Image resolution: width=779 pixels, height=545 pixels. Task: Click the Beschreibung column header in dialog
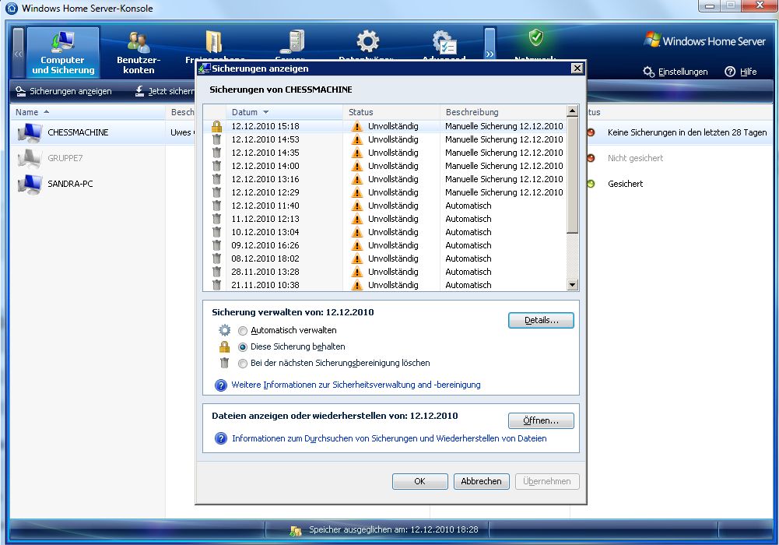pos(504,112)
